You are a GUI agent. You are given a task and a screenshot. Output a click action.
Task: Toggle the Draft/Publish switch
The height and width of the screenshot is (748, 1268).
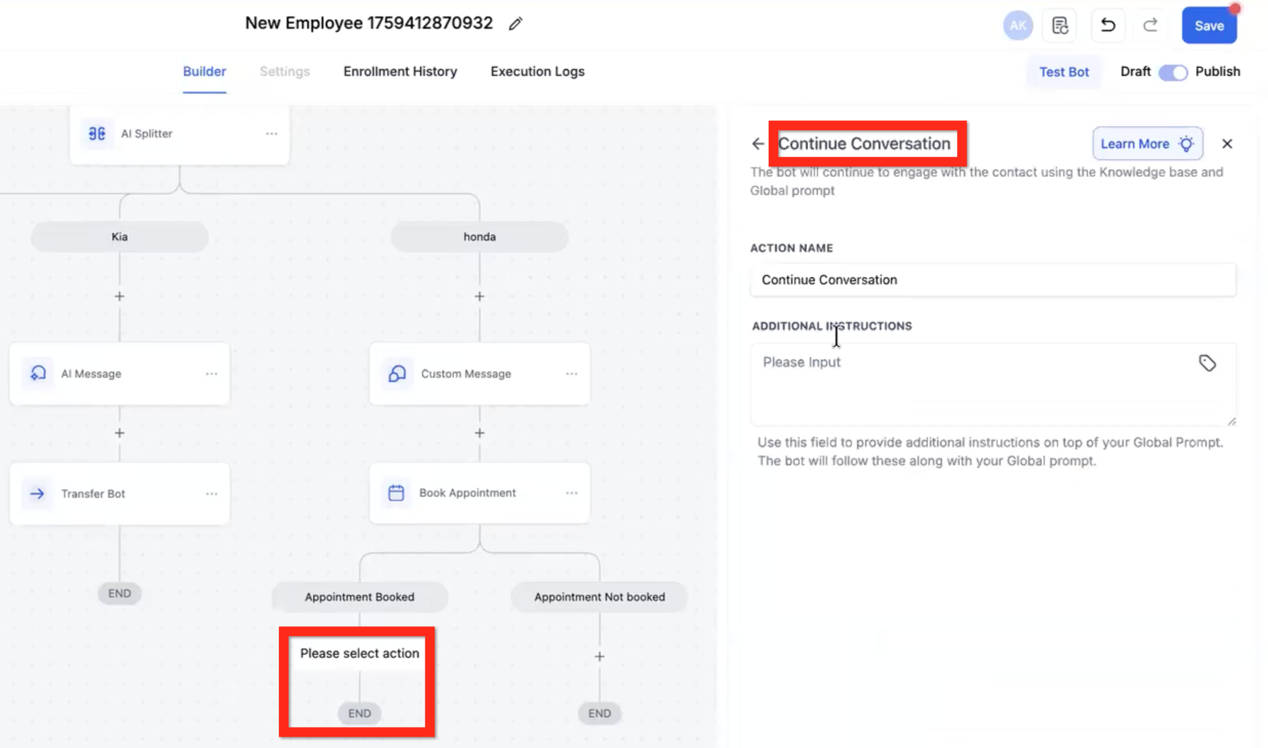pos(1173,72)
